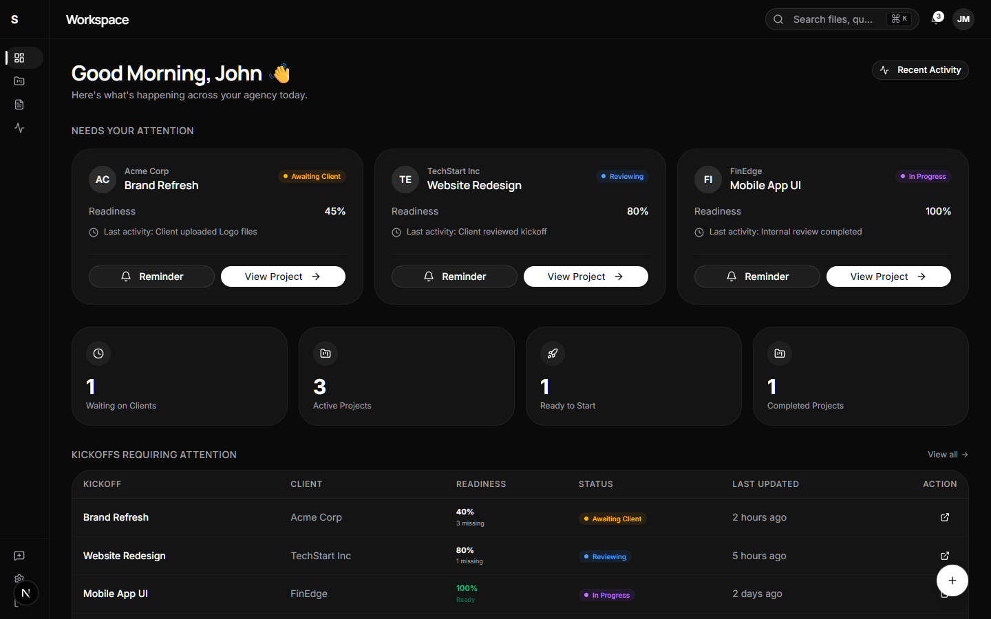The image size is (991, 619).
Task: Open Recent Activity panel
Action: [920, 70]
